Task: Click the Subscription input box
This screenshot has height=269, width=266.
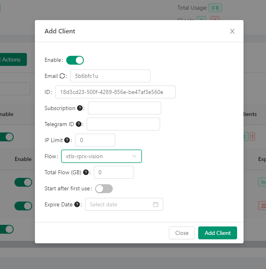Action: click(x=124, y=108)
